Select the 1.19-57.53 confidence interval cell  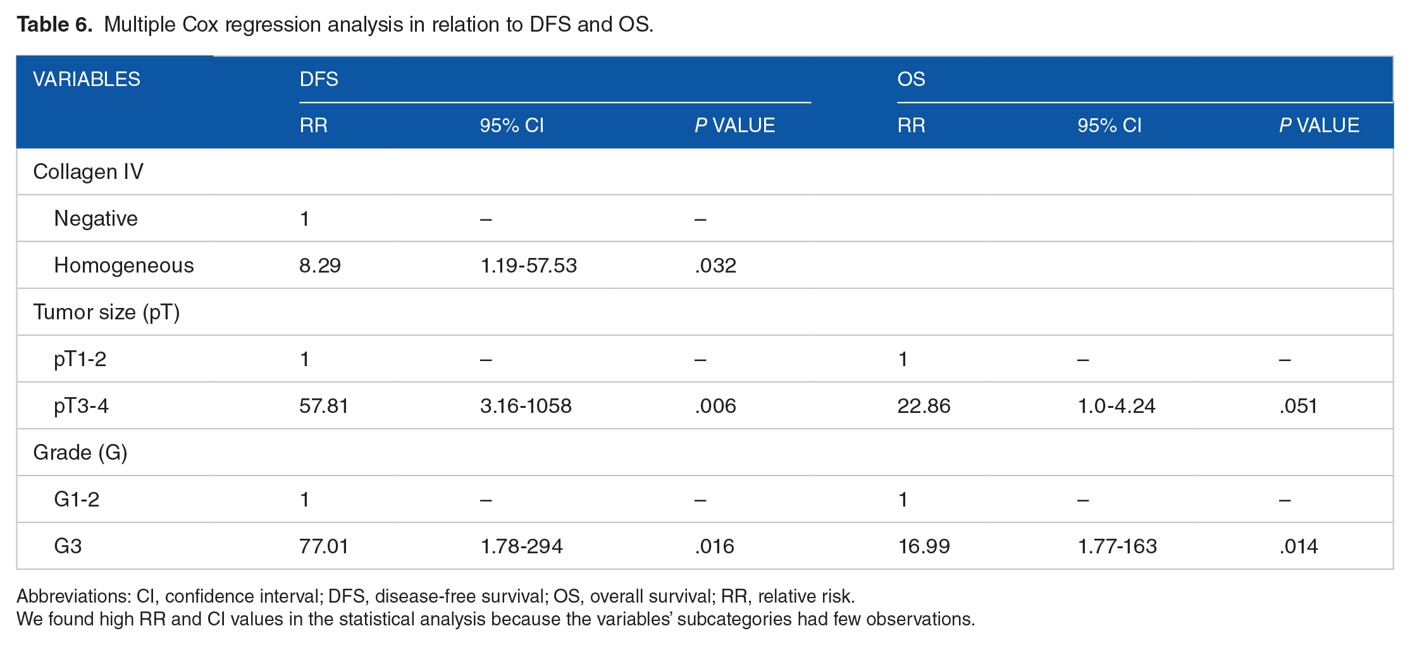coord(529,265)
